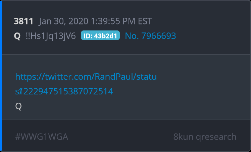
Task: Open the No. 7966693 post link
Action: 150,36
